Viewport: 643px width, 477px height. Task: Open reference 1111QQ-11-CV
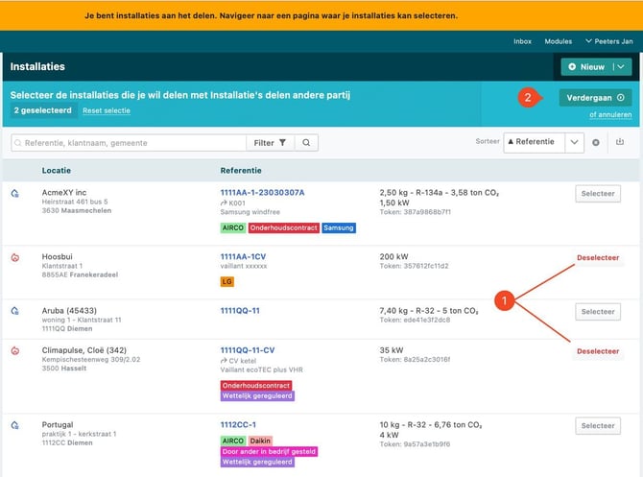click(x=248, y=350)
